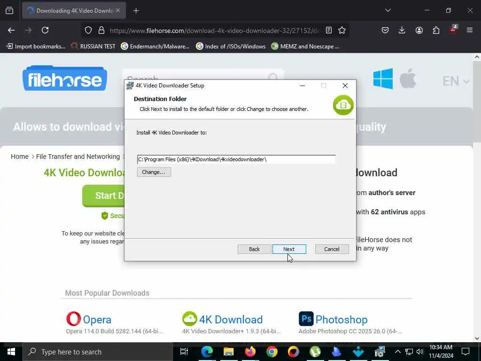This screenshot has width=481, height=361.
Task: Open the list all tabs dropdown
Action: (388, 10)
